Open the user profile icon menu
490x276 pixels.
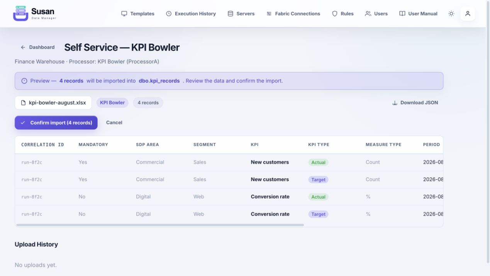click(468, 14)
